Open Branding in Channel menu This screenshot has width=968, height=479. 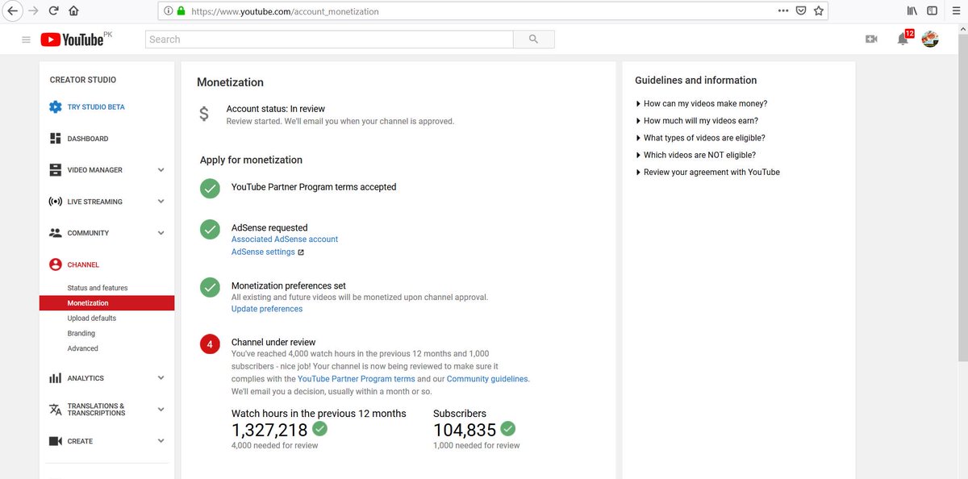click(x=81, y=334)
